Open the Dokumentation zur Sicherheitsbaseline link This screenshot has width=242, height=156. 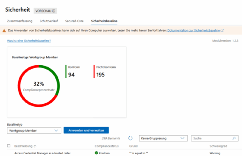194,30
